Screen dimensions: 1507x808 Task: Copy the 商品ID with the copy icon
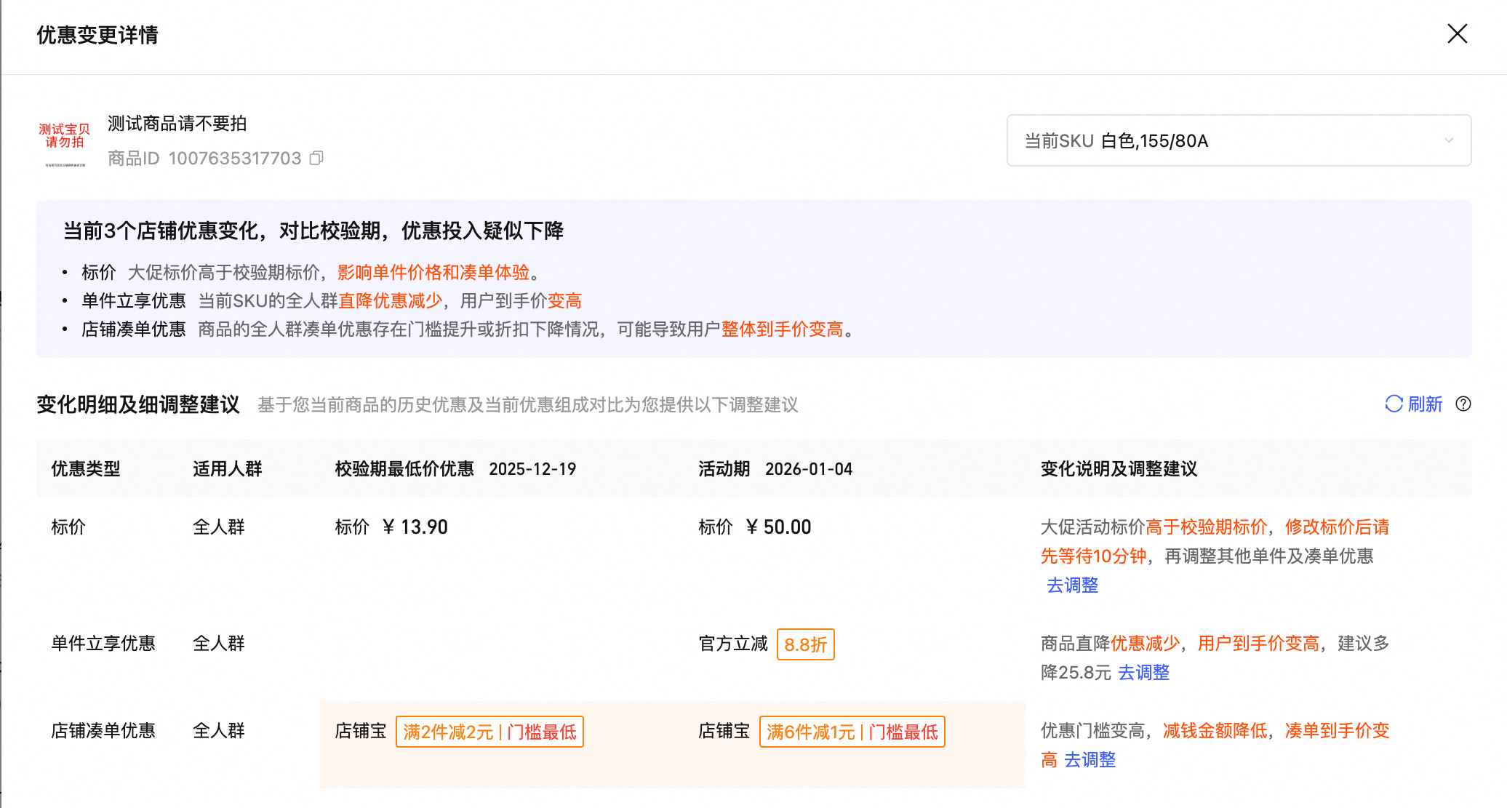click(316, 158)
